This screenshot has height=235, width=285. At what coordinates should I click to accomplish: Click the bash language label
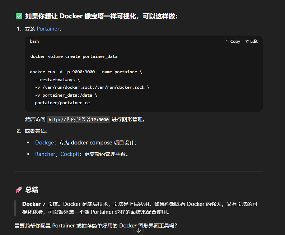pos(34,41)
